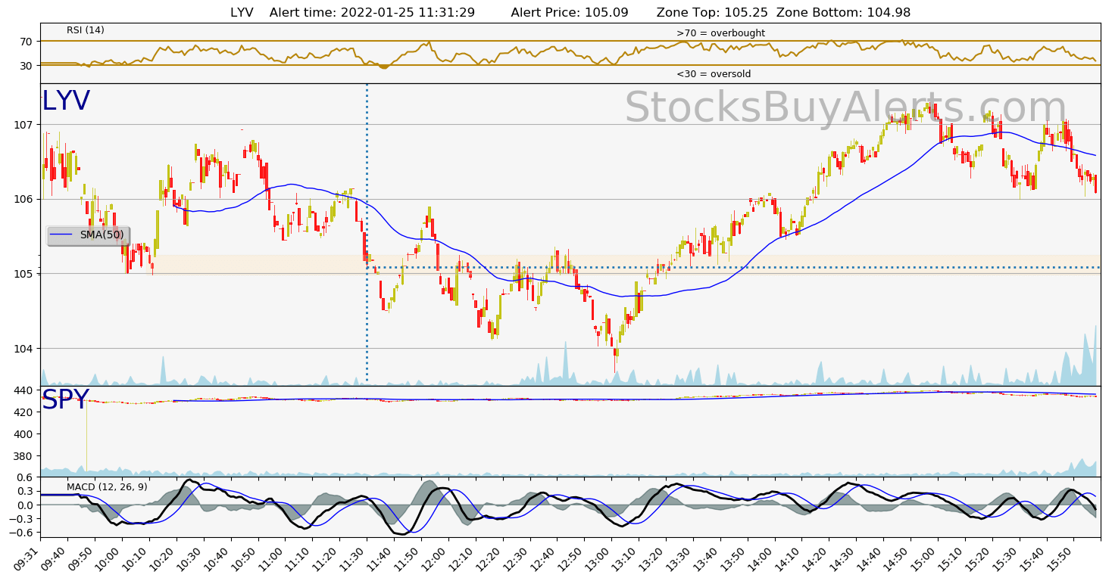Click the SPY 440 axis label
Image resolution: width=1112 pixels, height=581 pixels.
24,390
